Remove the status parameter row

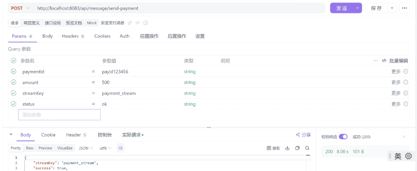click(x=406, y=104)
